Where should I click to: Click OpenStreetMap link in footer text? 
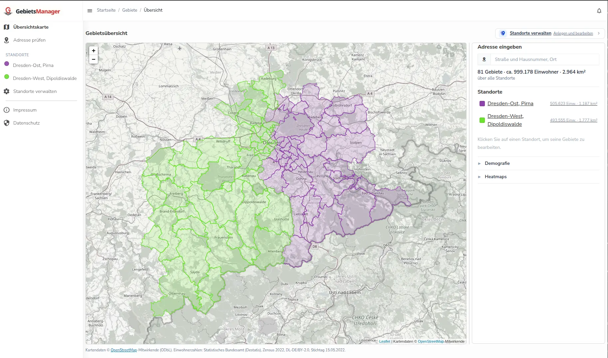(x=123, y=350)
